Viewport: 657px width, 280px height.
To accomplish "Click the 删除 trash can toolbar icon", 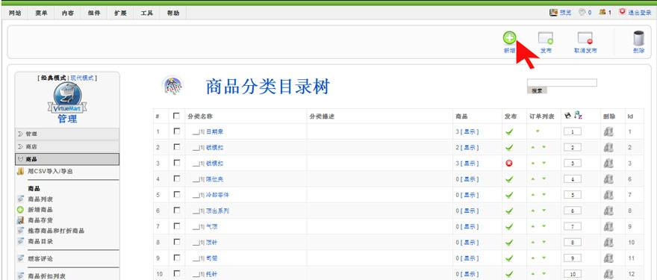I will (x=638, y=38).
